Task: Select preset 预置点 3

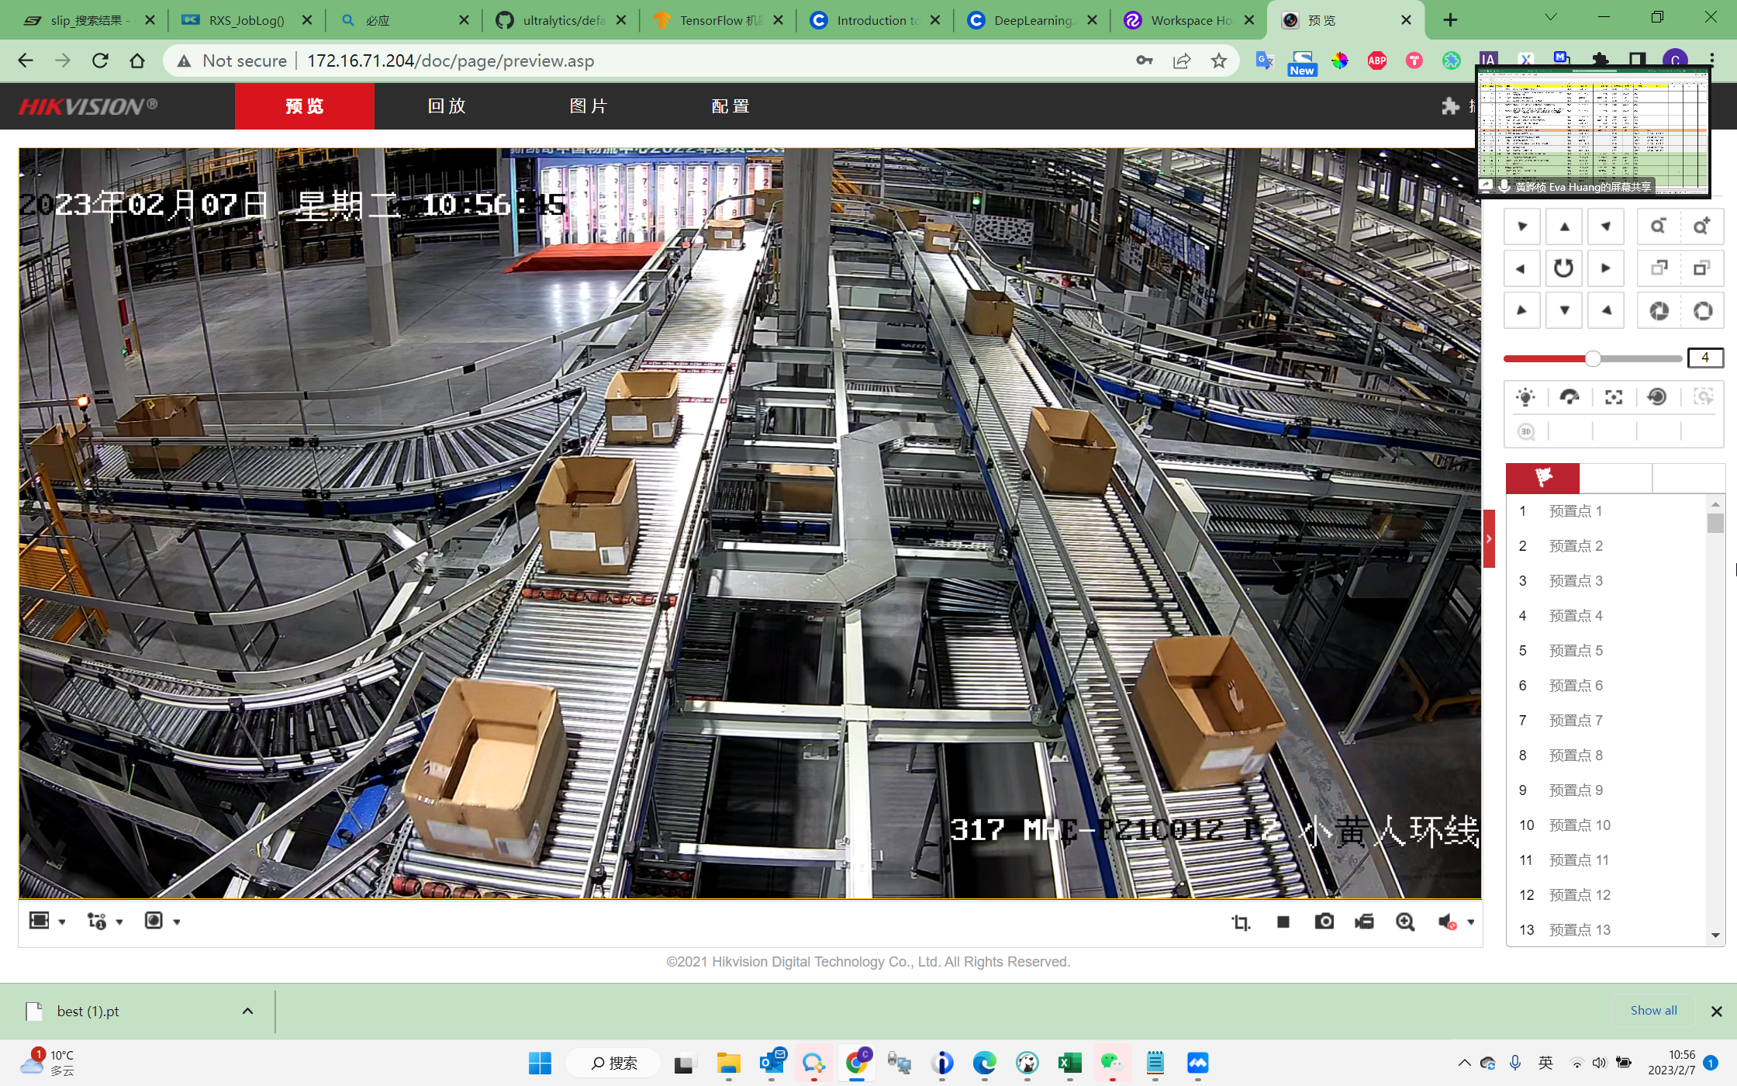Action: (x=1605, y=581)
